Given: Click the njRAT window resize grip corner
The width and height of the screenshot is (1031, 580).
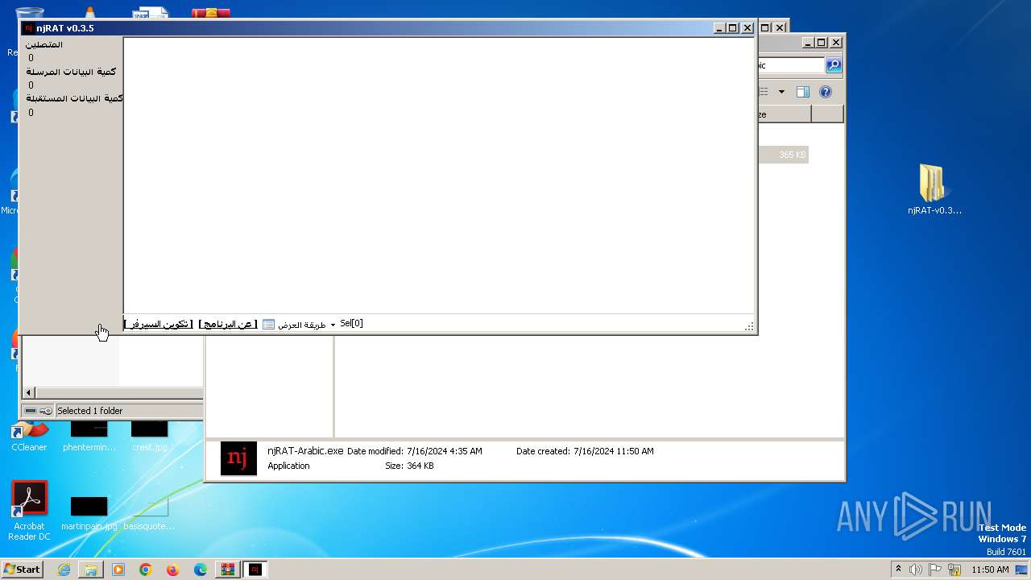Looking at the screenshot, I should click(x=749, y=326).
